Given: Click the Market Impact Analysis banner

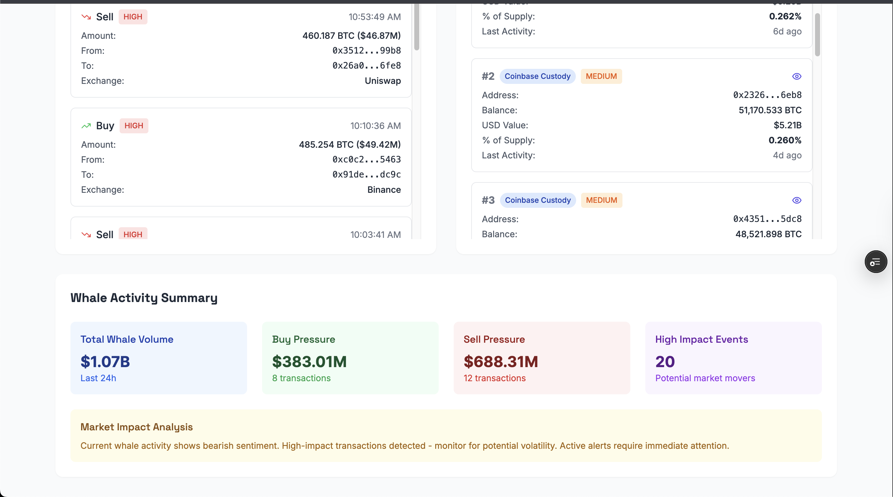Looking at the screenshot, I should click(446, 436).
